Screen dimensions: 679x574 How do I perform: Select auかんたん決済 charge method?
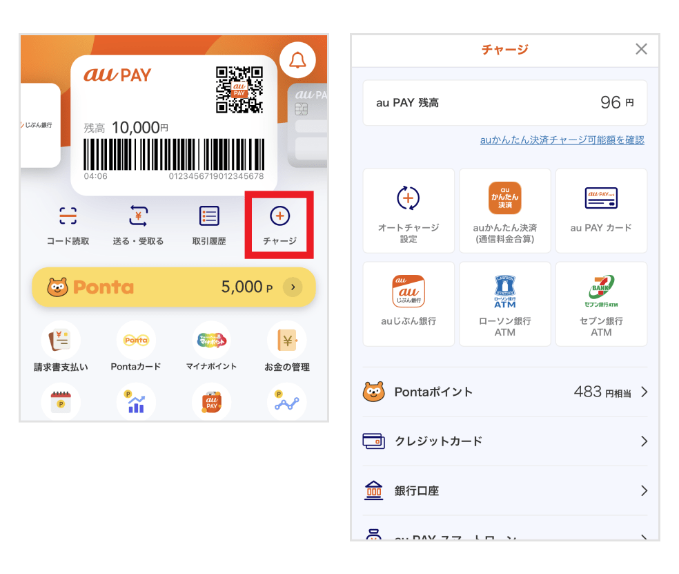click(505, 211)
